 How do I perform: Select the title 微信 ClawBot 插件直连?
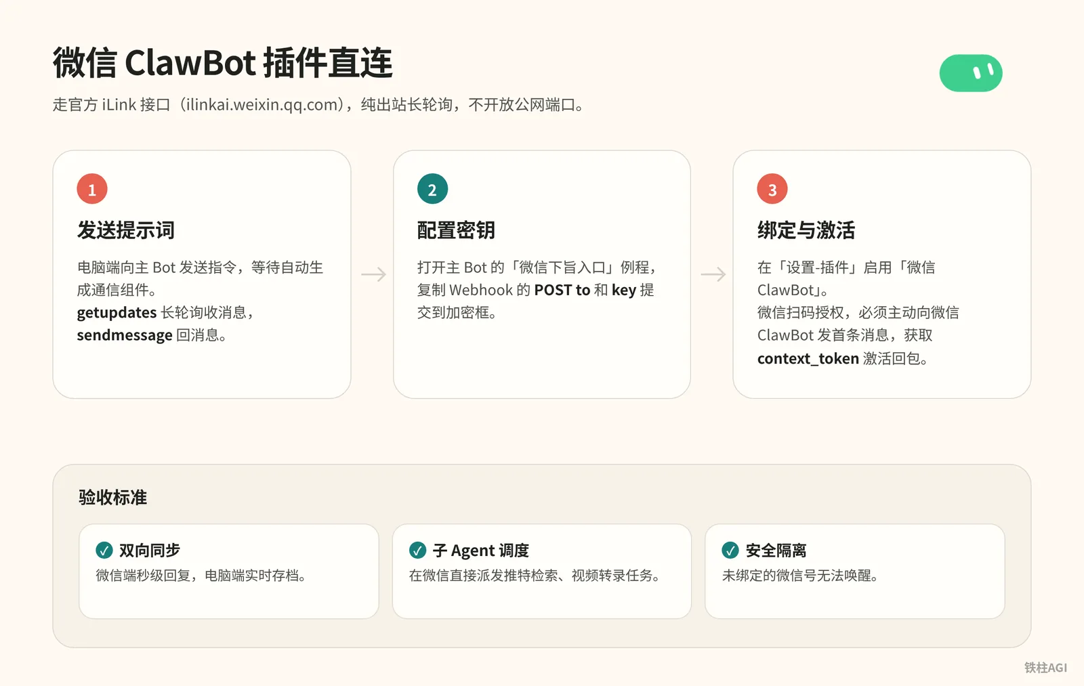coord(223,63)
